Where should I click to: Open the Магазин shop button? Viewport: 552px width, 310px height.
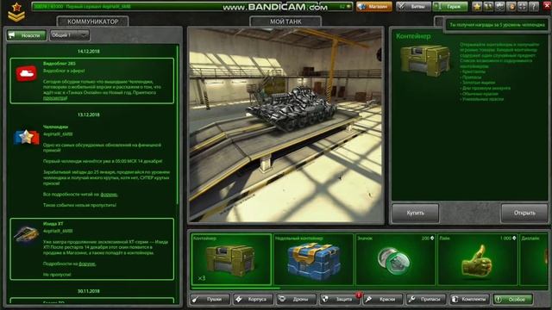373,6
